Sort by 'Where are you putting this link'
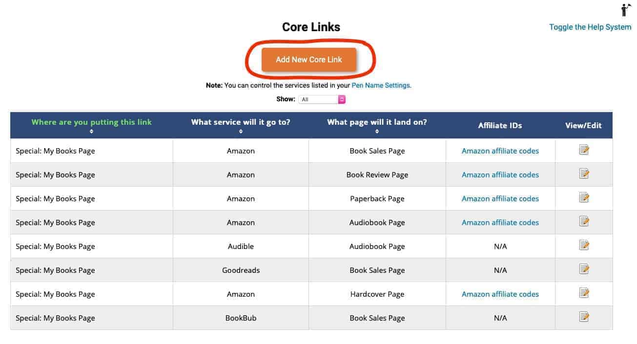 point(92,122)
